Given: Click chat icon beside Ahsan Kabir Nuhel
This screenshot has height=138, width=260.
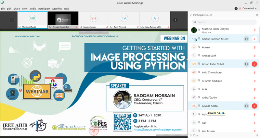Looking at the screenshot, I should (x=247, y=64).
